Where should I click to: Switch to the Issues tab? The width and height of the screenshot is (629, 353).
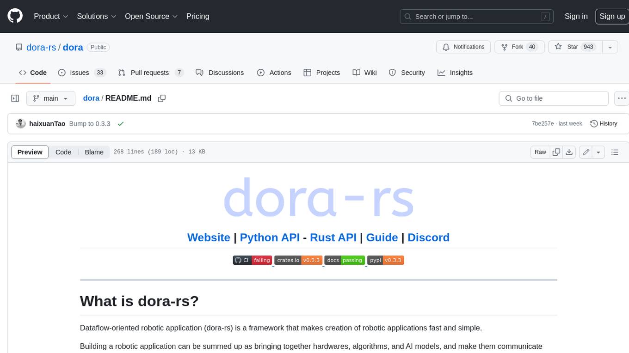pos(82,73)
